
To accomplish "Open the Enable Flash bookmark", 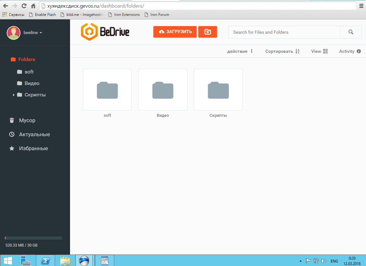I will click(x=42, y=15).
